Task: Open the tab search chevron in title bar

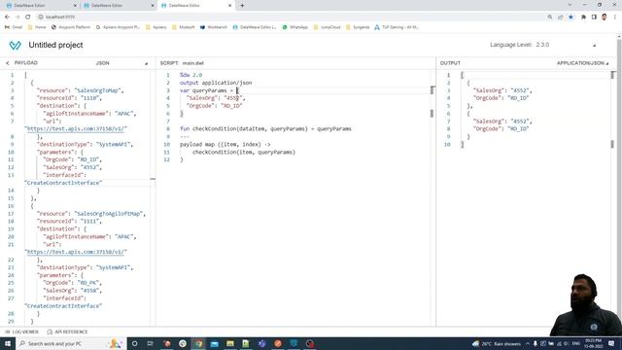Action: pyautogui.click(x=570, y=5)
